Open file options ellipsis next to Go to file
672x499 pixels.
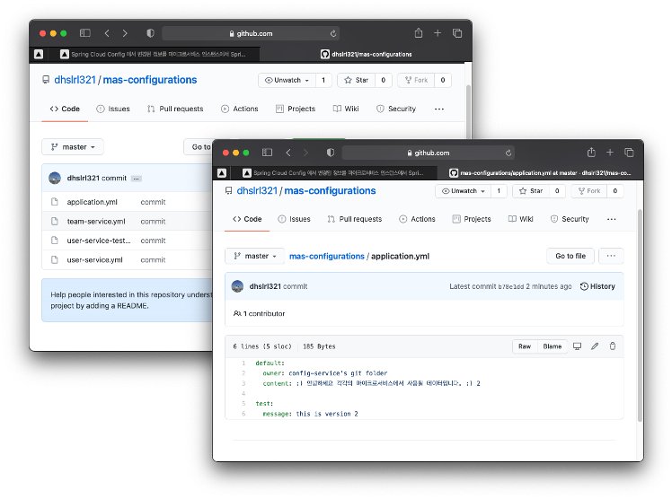tap(611, 256)
